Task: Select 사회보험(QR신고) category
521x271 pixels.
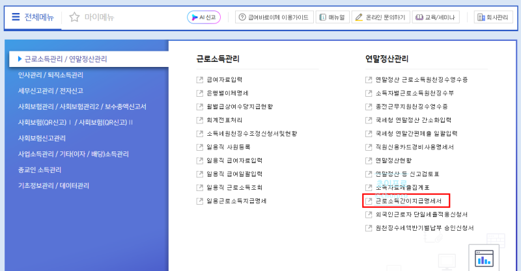Action: point(76,122)
